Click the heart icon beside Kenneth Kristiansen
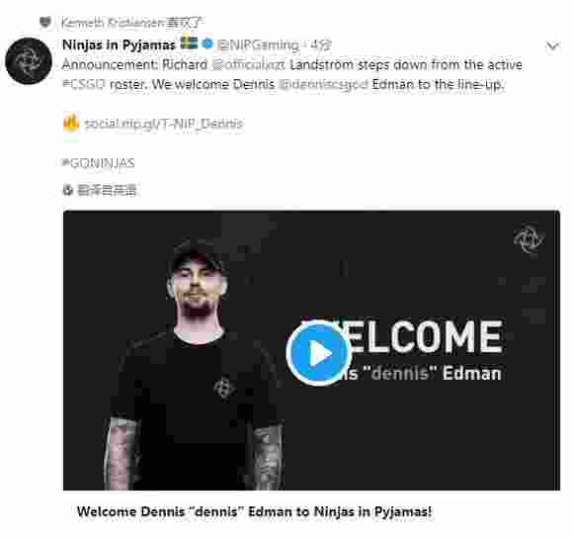The image size is (573, 540). click(45, 23)
